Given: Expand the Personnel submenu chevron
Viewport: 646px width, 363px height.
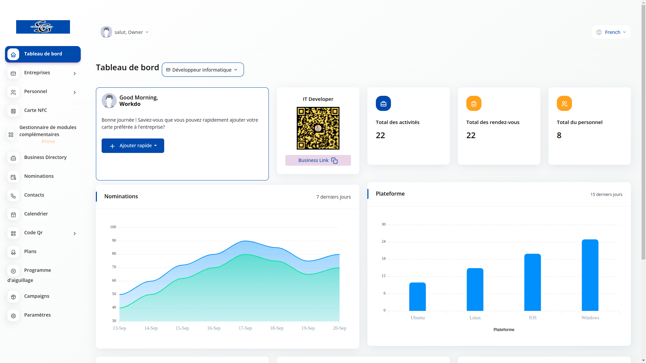Looking at the screenshot, I should click(75, 92).
